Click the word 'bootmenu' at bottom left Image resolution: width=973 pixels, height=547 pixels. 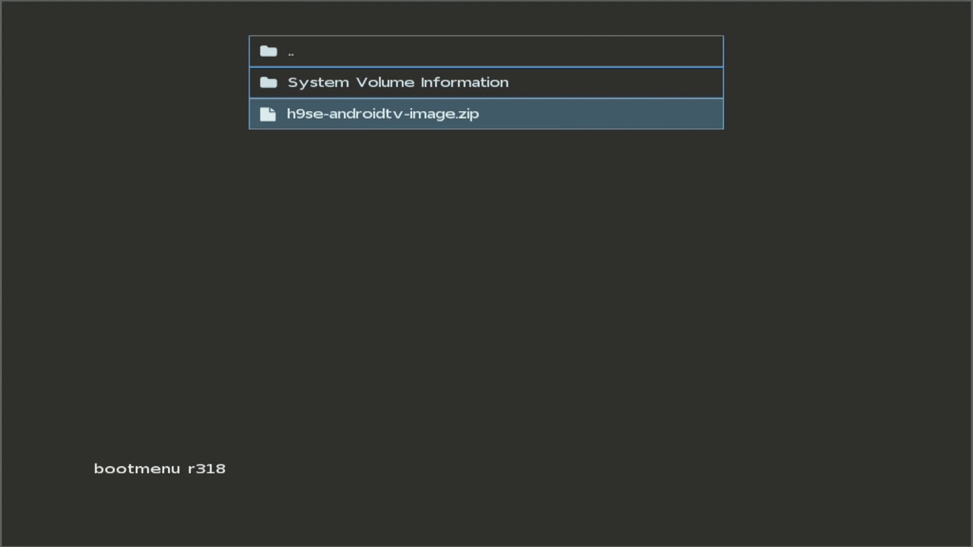pos(137,468)
